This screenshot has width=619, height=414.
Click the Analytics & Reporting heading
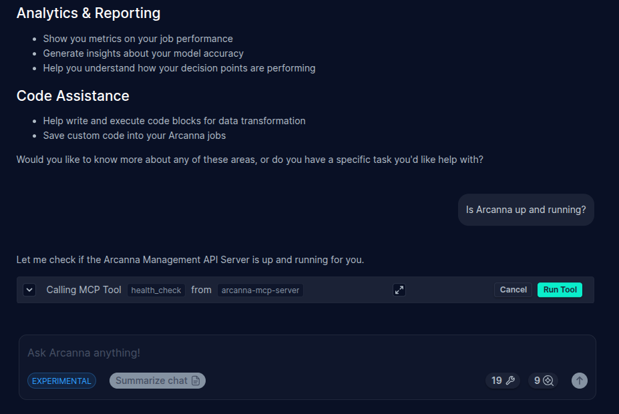[88, 13]
